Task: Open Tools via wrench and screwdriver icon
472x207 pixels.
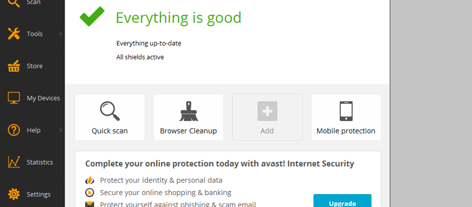Action: pyautogui.click(x=13, y=34)
